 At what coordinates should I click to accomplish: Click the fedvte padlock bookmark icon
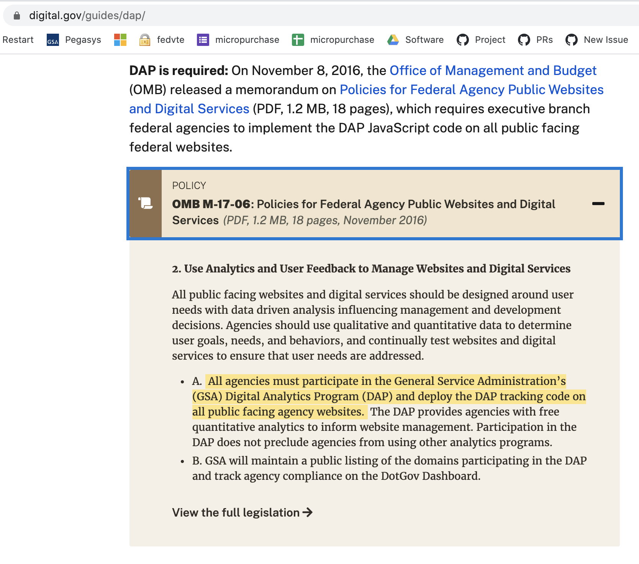coord(144,40)
